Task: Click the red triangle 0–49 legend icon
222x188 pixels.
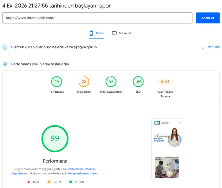Action: point(29,182)
